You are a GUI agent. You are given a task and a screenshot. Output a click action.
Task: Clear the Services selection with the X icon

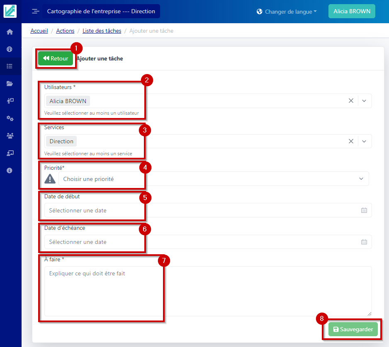click(351, 141)
